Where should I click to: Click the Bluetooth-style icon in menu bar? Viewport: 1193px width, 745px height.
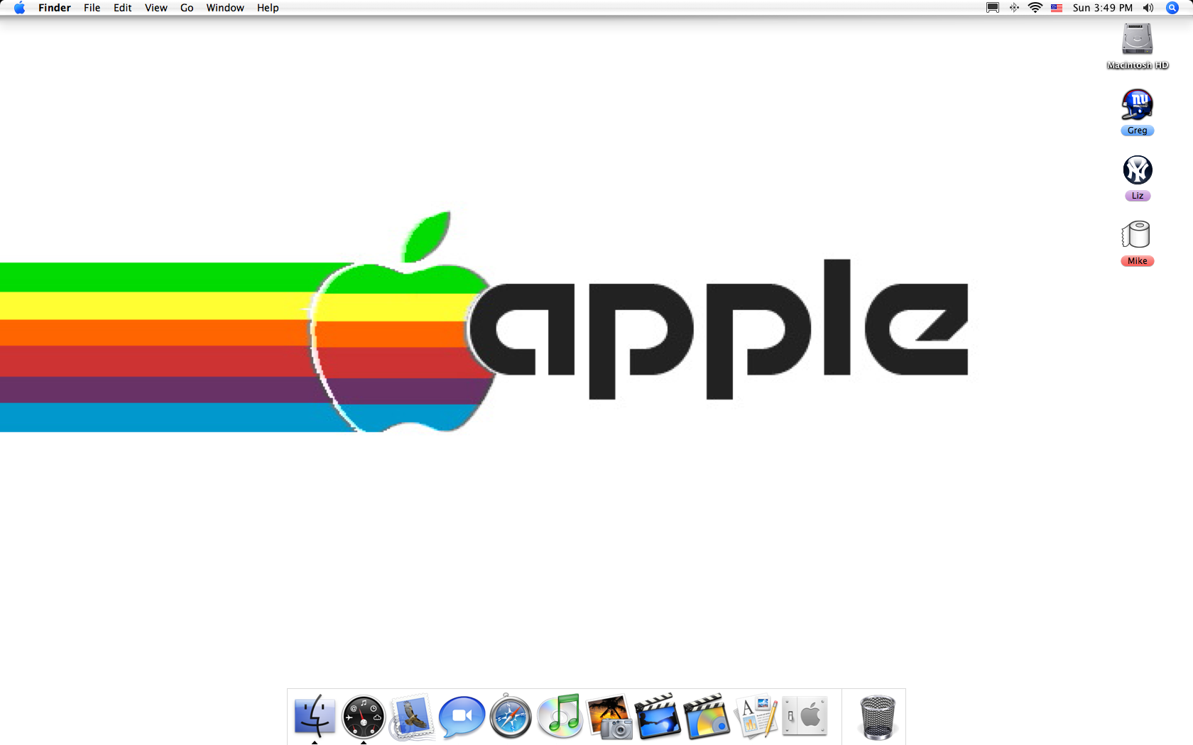tap(1014, 8)
